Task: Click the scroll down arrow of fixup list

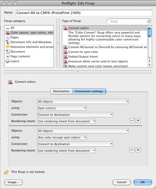Action: pos(149,65)
